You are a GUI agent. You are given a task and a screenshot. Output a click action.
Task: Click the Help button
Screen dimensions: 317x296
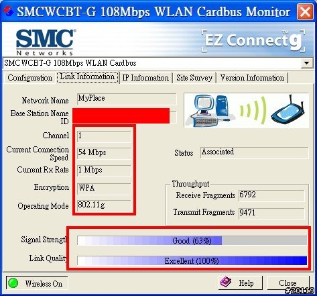coord(241,283)
